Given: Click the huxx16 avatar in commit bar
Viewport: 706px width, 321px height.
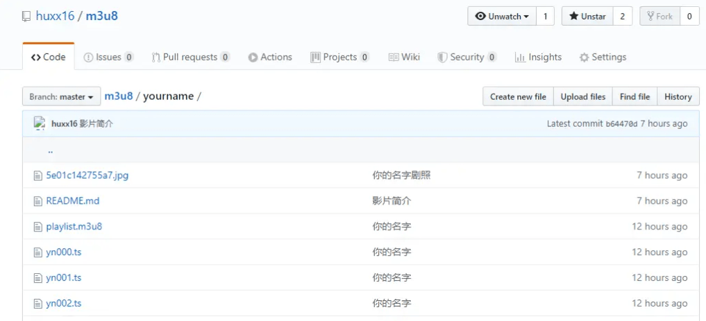Looking at the screenshot, I should click(40, 123).
